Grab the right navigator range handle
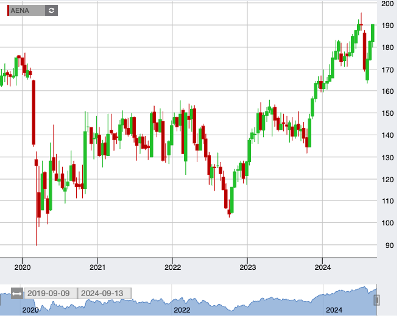Viewport: 399px width, 318px height. click(x=376, y=300)
